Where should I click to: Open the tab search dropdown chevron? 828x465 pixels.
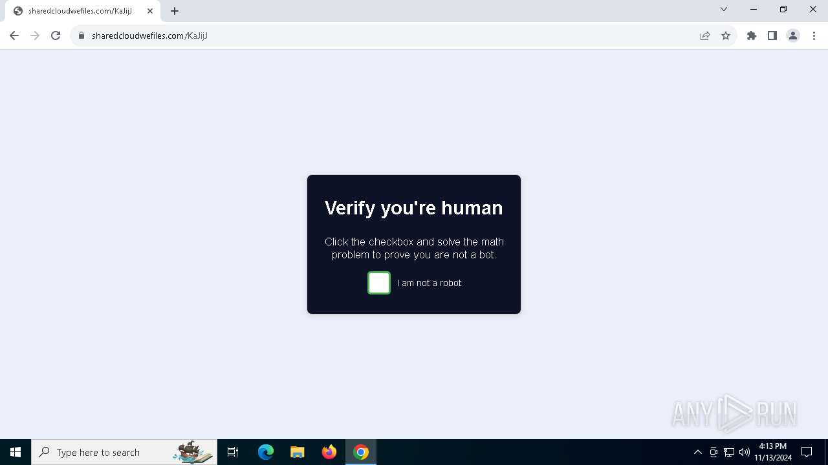tap(724, 9)
